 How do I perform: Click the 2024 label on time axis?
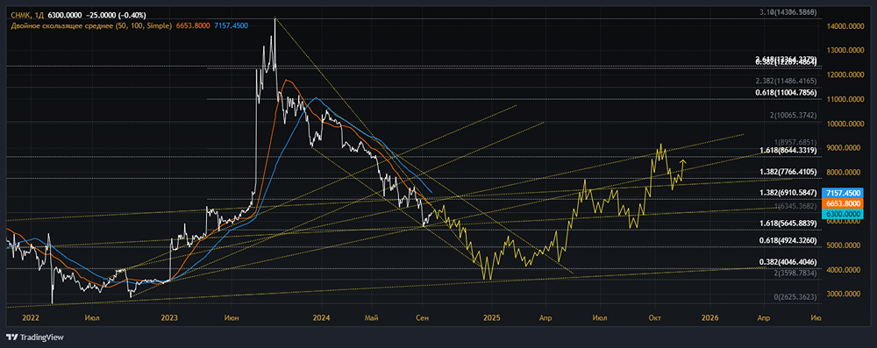(322, 317)
